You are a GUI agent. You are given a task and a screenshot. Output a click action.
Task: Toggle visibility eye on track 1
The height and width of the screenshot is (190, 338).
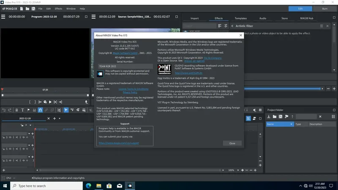point(10,137)
